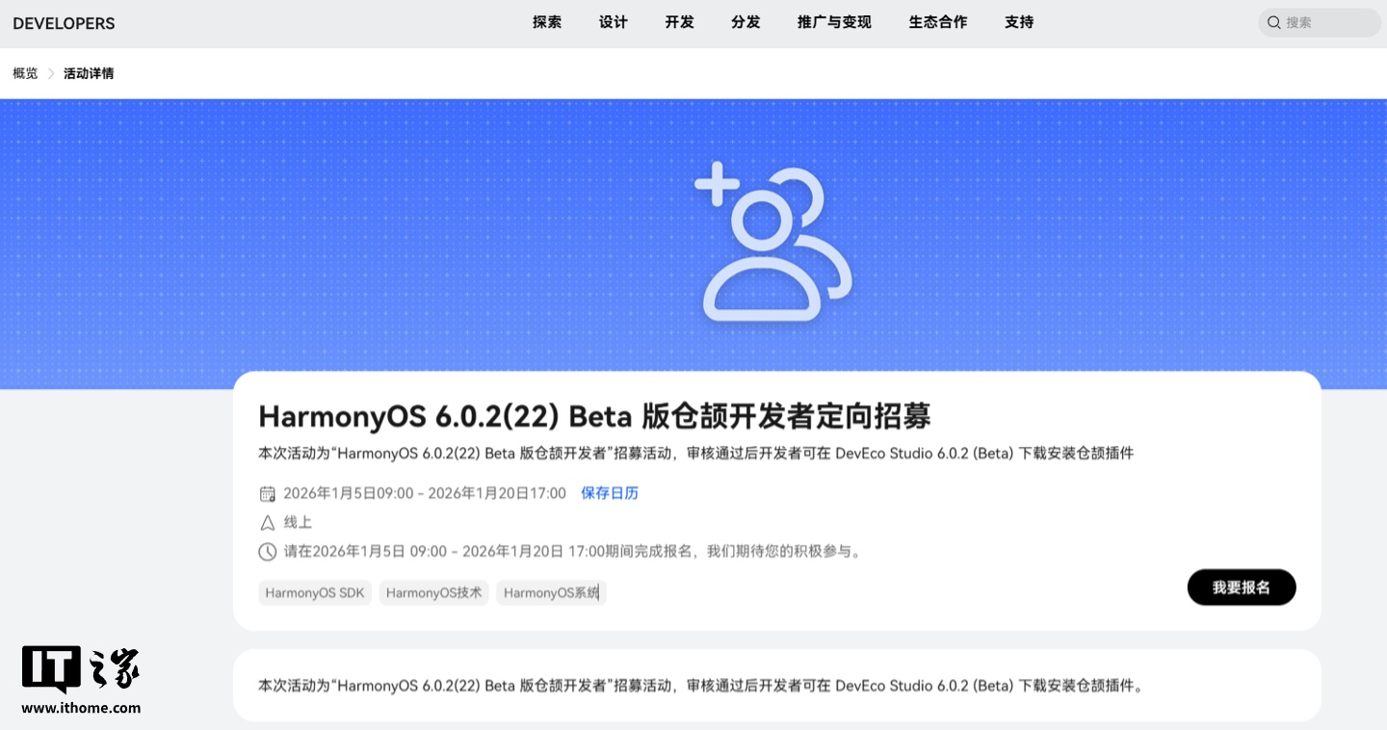This screenshot has width=1387, height=730.
Task: Click the 请在2026年1月5日 registration period note
Action: pyautogui.click(x=572, y=552)
